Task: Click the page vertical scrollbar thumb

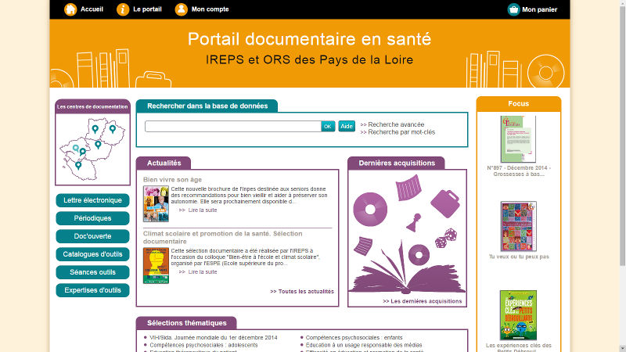Action: 622,135
